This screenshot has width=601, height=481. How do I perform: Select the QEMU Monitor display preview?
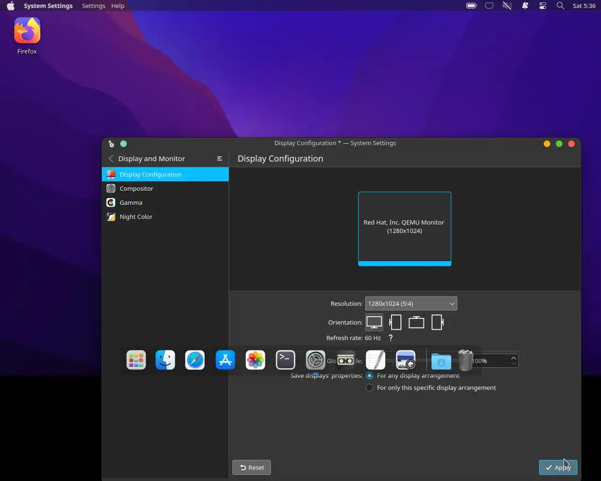(405, 229)
